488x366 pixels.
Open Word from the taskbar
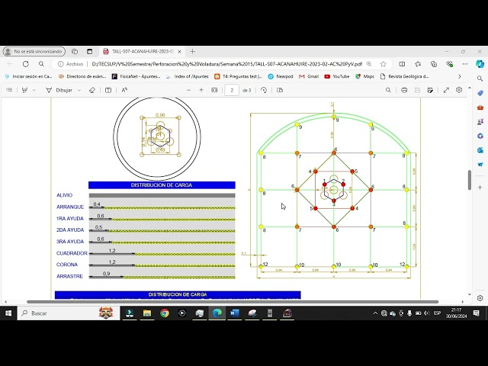pos(235,313)
